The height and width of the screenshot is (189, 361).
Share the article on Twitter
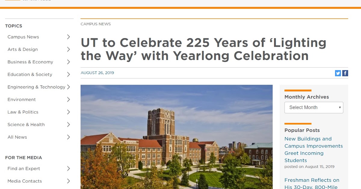tap(338, 73)
